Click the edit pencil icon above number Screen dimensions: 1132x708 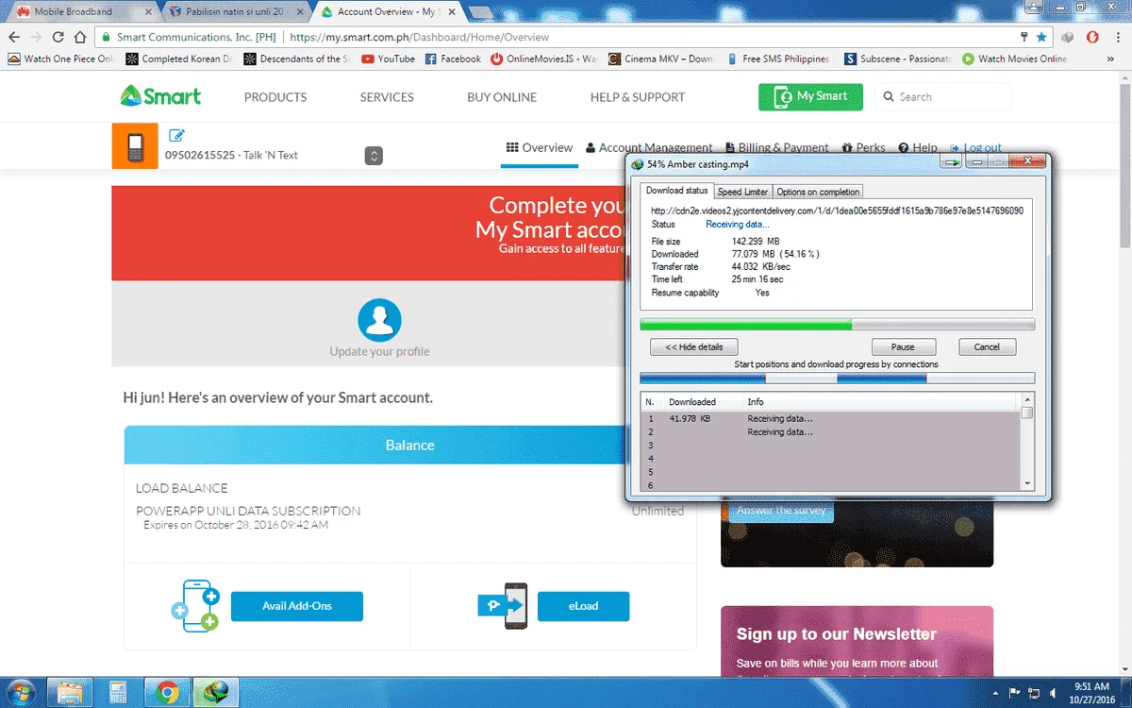(x=176, y=136)
